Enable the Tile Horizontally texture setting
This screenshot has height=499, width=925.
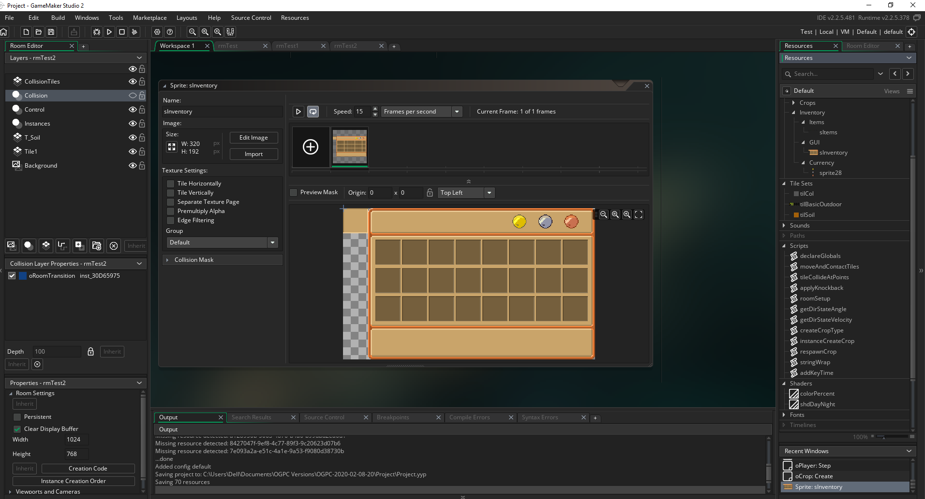170,184
